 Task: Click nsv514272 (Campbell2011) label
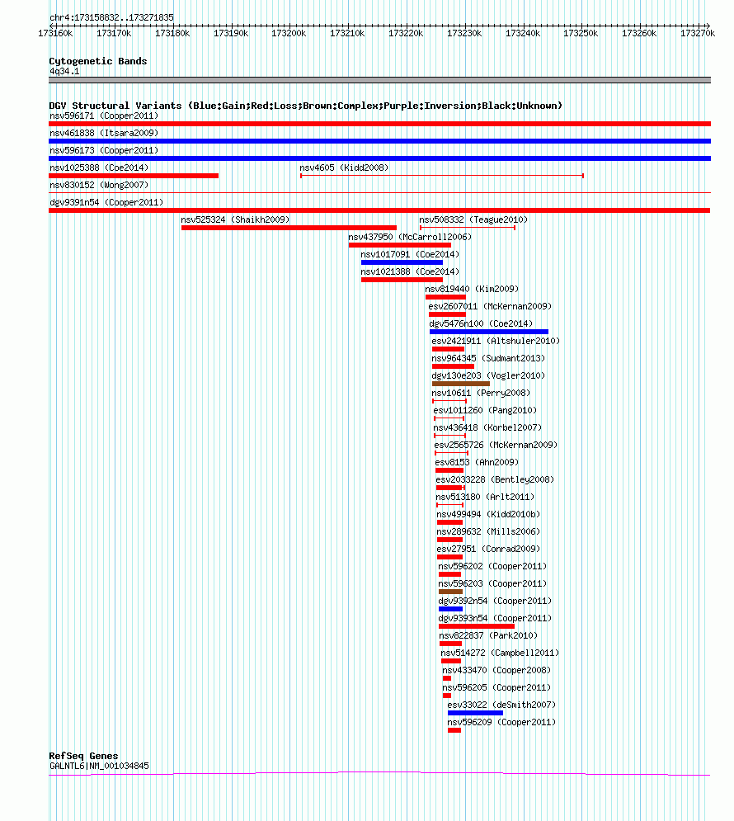coord(500,652)
